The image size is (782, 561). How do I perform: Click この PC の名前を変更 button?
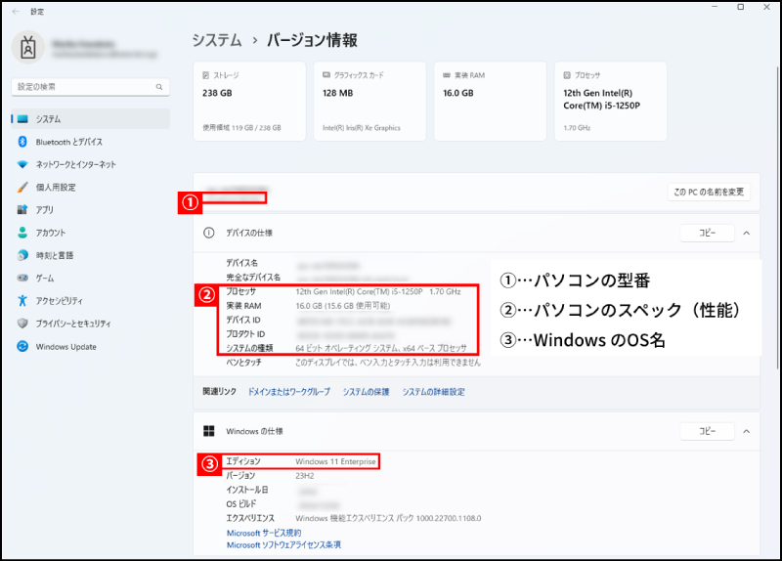pyautogui.click(x=709, y=192)
